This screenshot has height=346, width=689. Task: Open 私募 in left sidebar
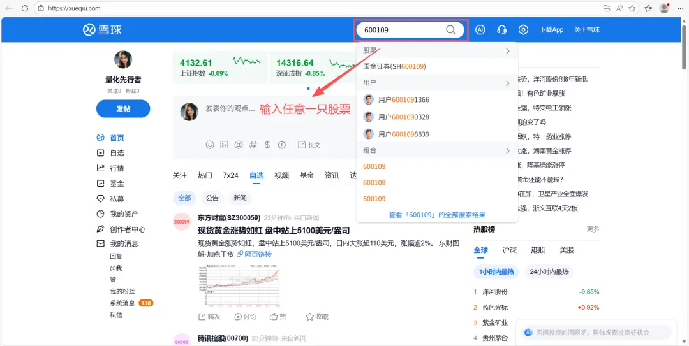pos(110,199)
